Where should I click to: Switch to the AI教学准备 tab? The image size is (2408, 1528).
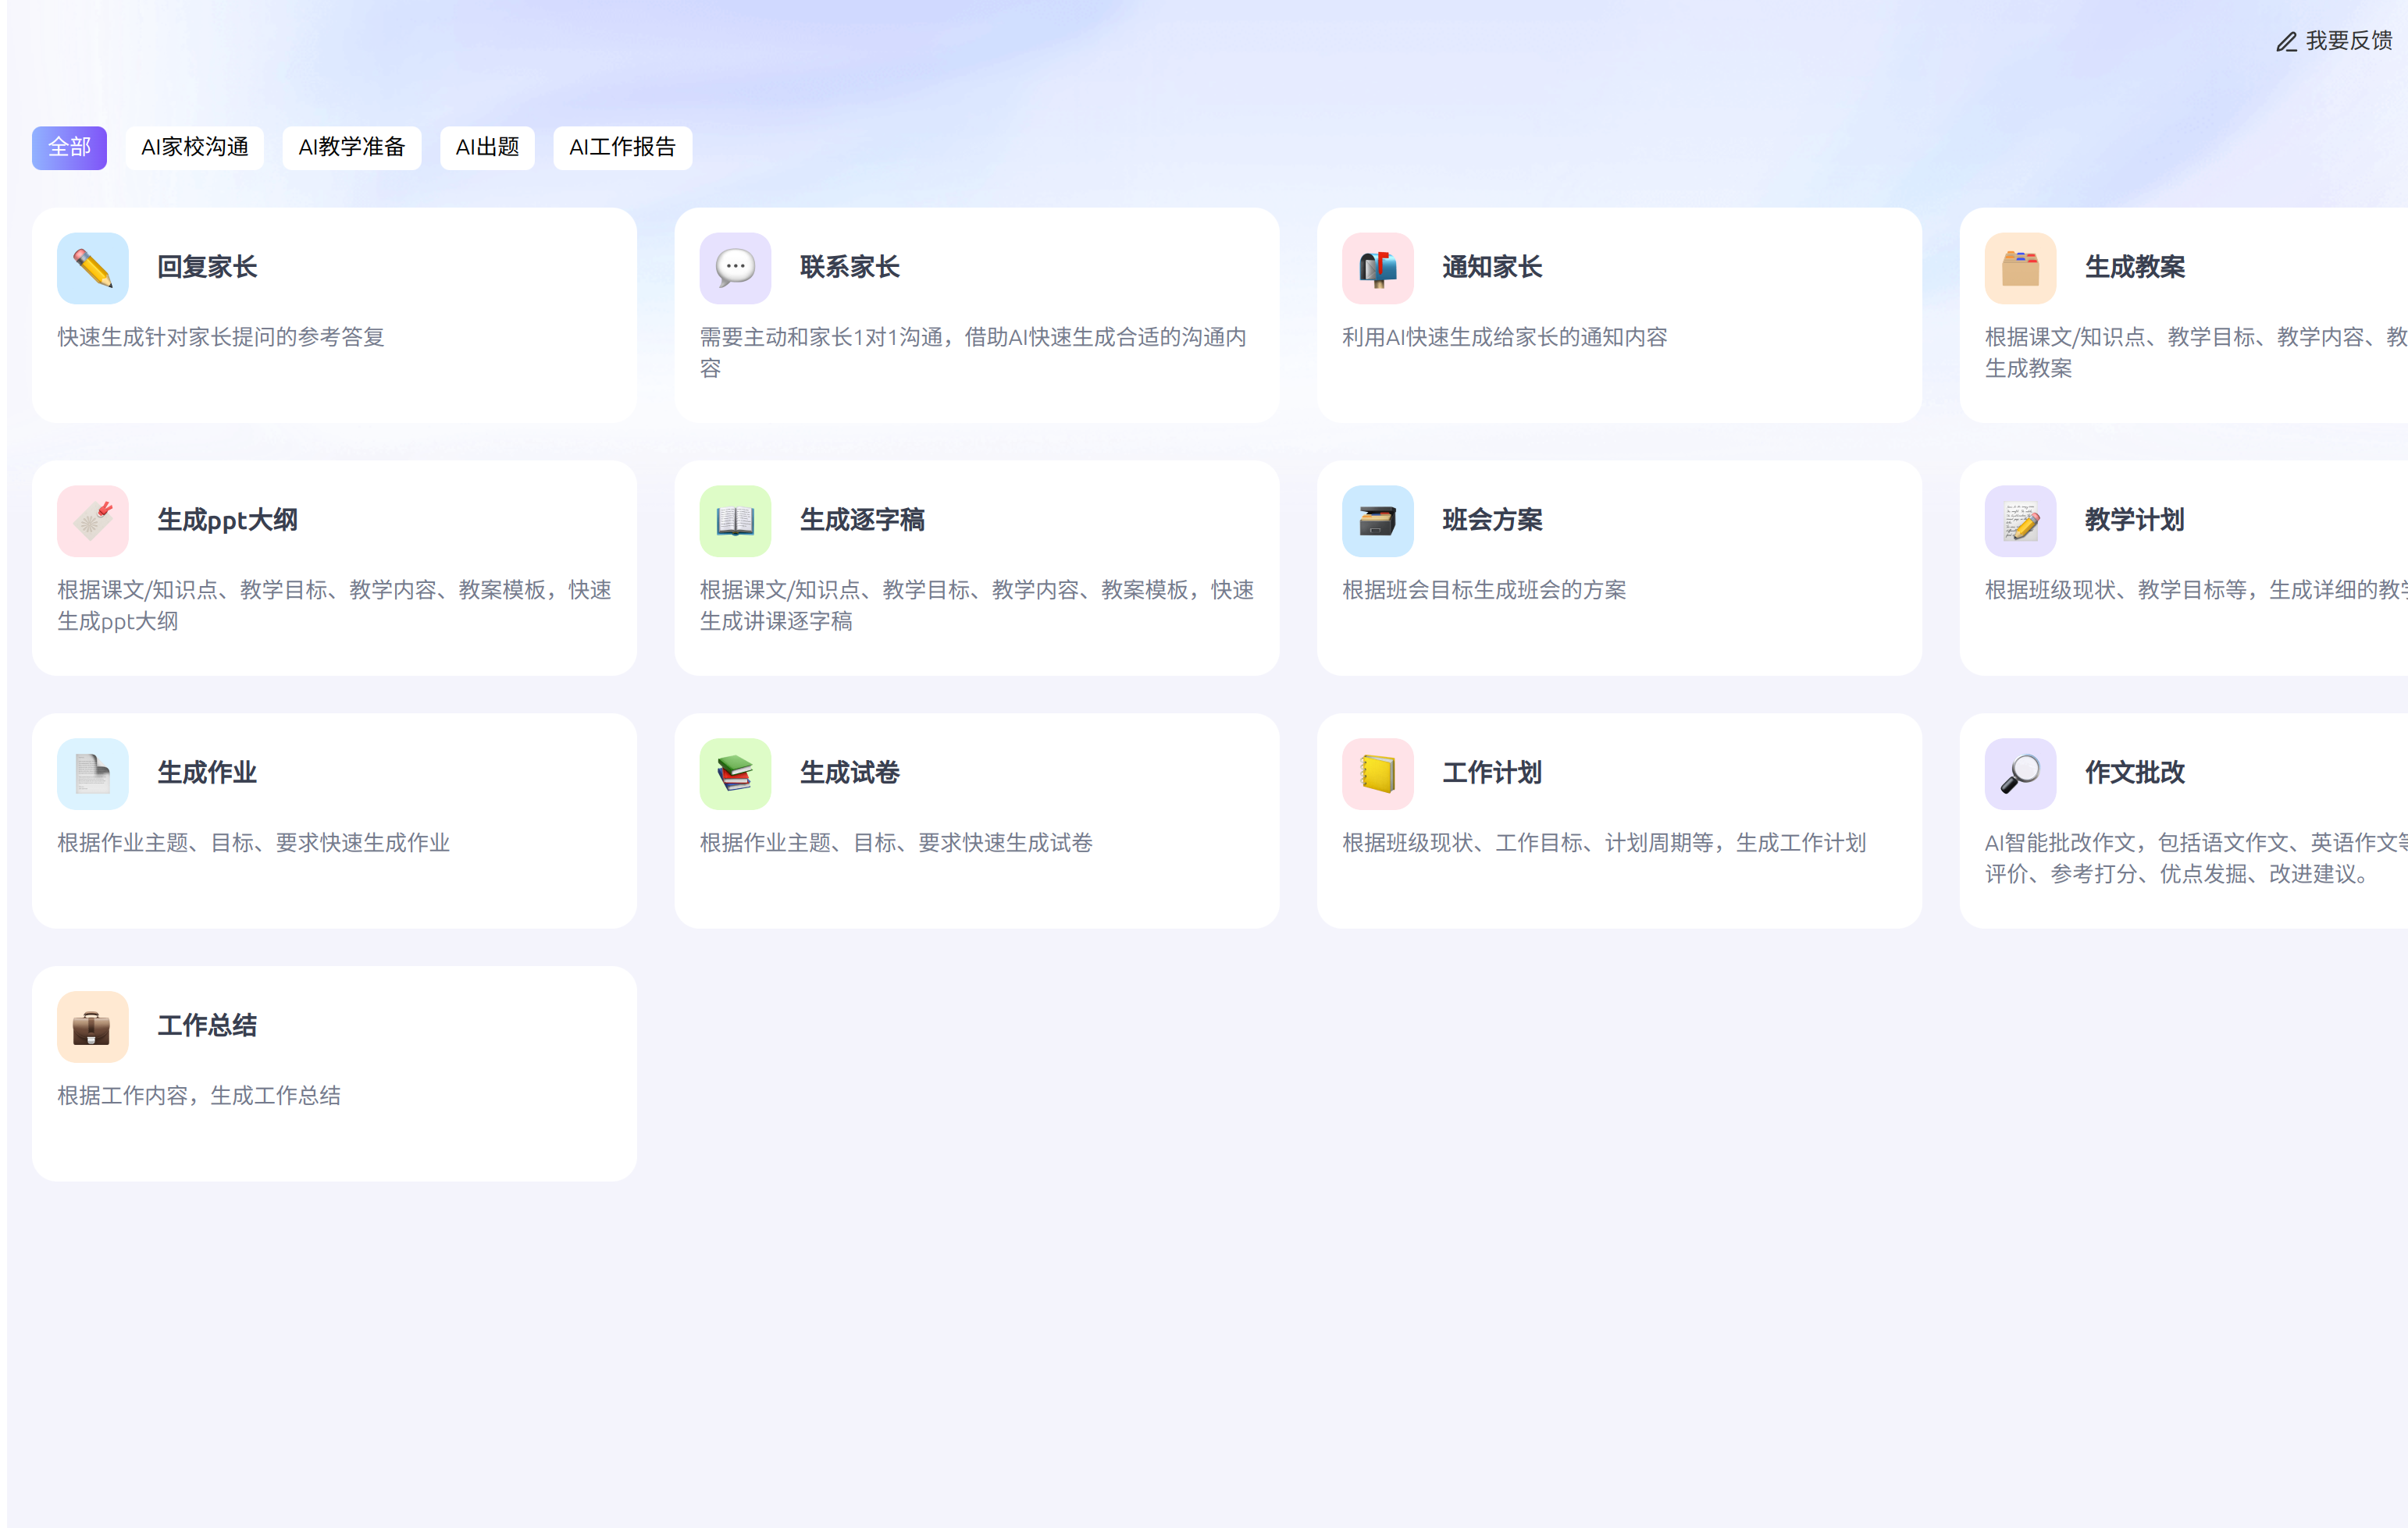tap(351, 148)
